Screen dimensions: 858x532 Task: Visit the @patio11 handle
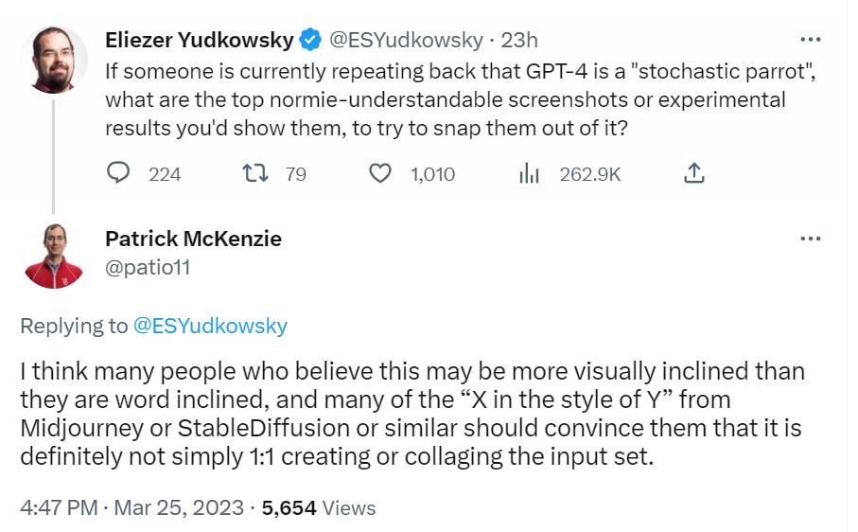coord(148,267)
